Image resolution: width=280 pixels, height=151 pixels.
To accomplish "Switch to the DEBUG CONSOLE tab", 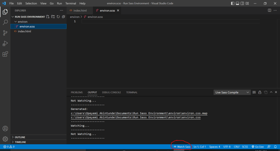I will click(x=111, y=92).
